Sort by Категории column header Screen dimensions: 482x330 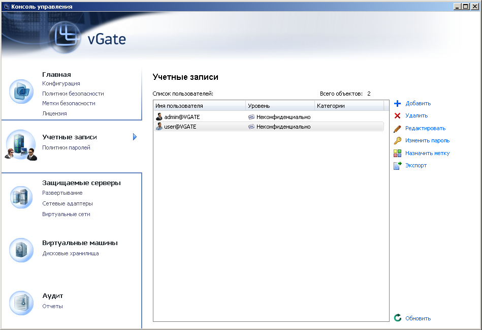pyautogui.click(x=349, y=106)
